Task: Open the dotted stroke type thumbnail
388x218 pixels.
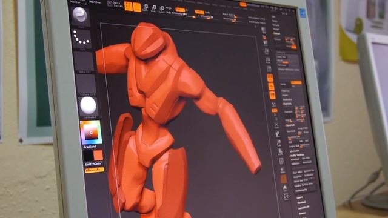Action: [x=82, y=39]
